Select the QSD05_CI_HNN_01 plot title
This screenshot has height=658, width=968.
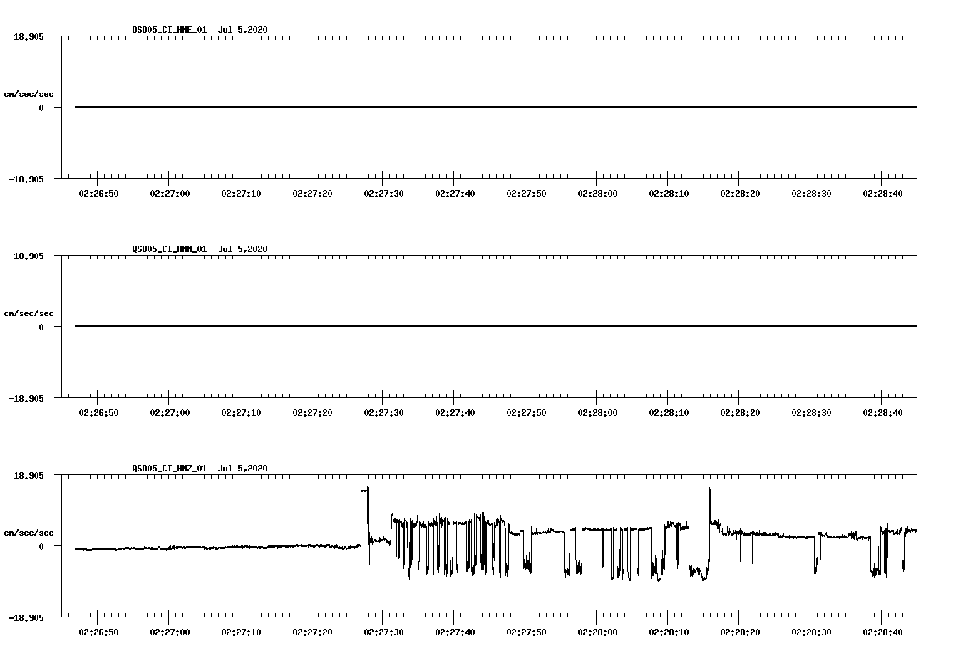(170, 249)
